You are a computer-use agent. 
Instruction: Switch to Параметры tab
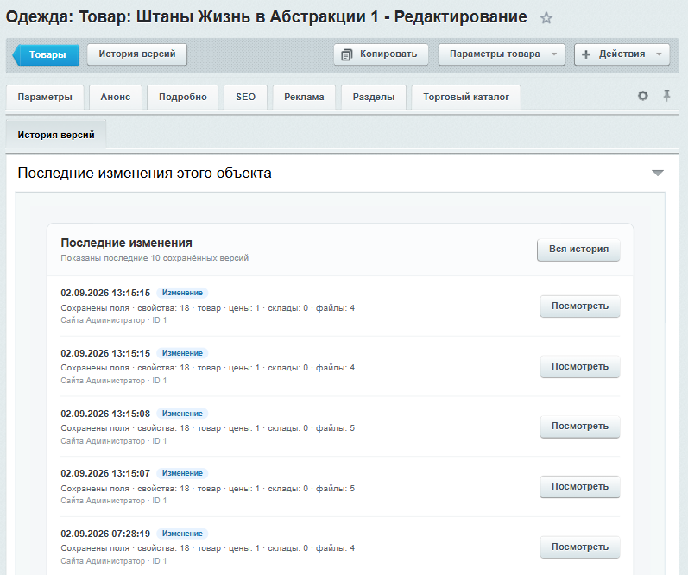pos(45,97)
